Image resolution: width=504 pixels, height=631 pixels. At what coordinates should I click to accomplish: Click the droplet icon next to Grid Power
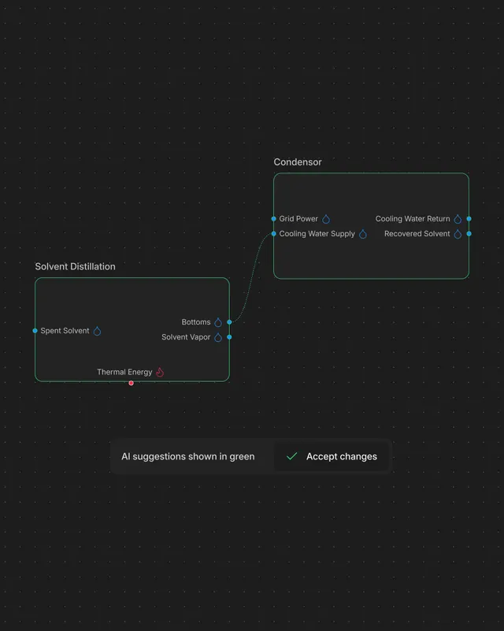coord(326,219)
